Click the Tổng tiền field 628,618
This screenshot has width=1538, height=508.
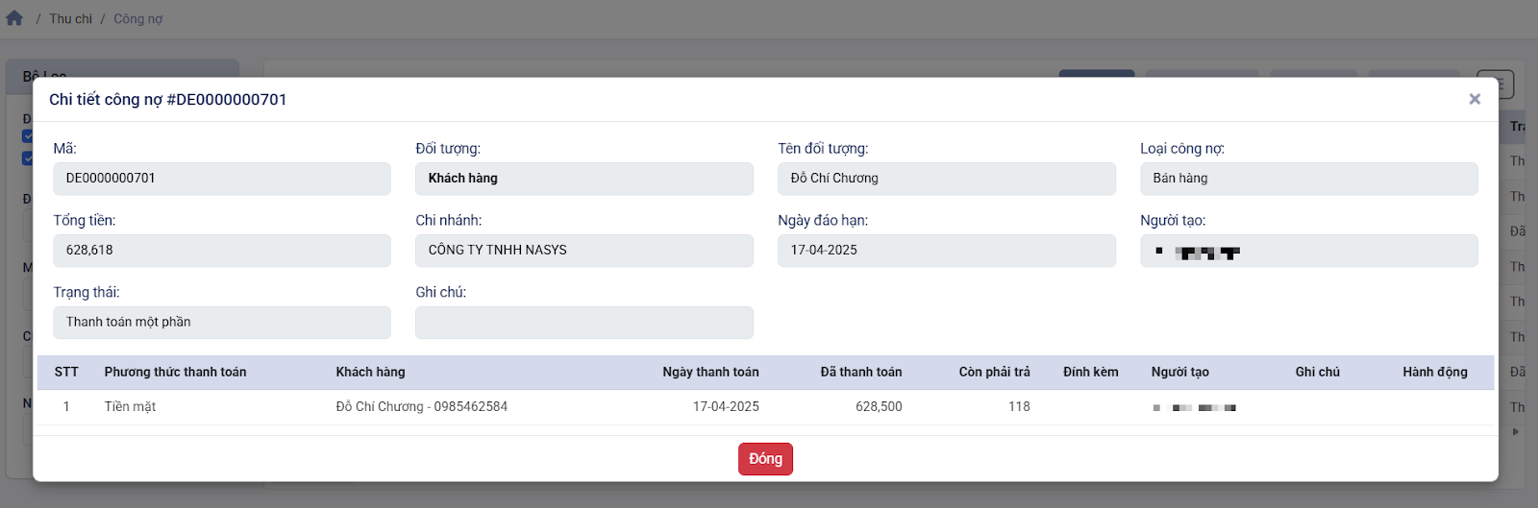coord(222,251)
